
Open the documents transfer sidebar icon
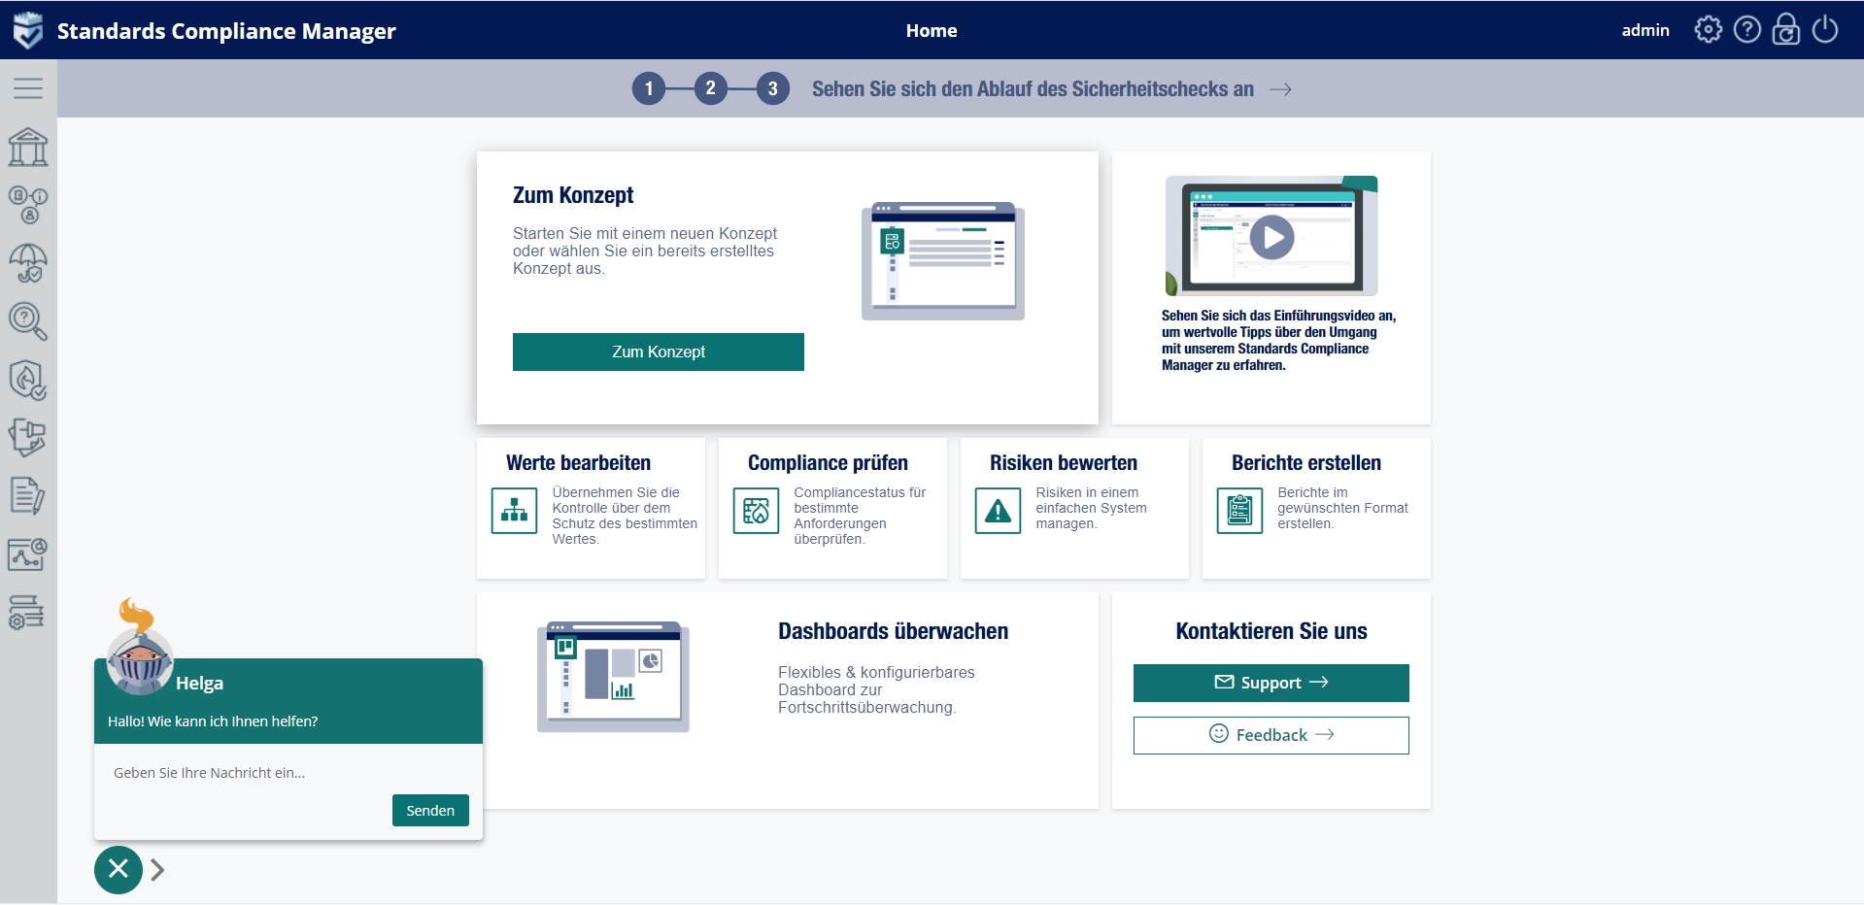point(28,438)
